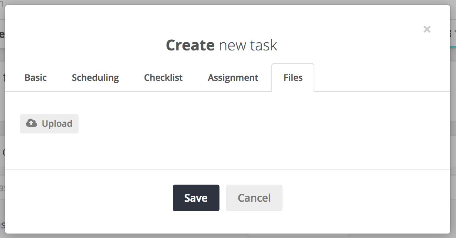Click the Upload button
Screen dimensions: 456x238
click(x=49, y=123)
